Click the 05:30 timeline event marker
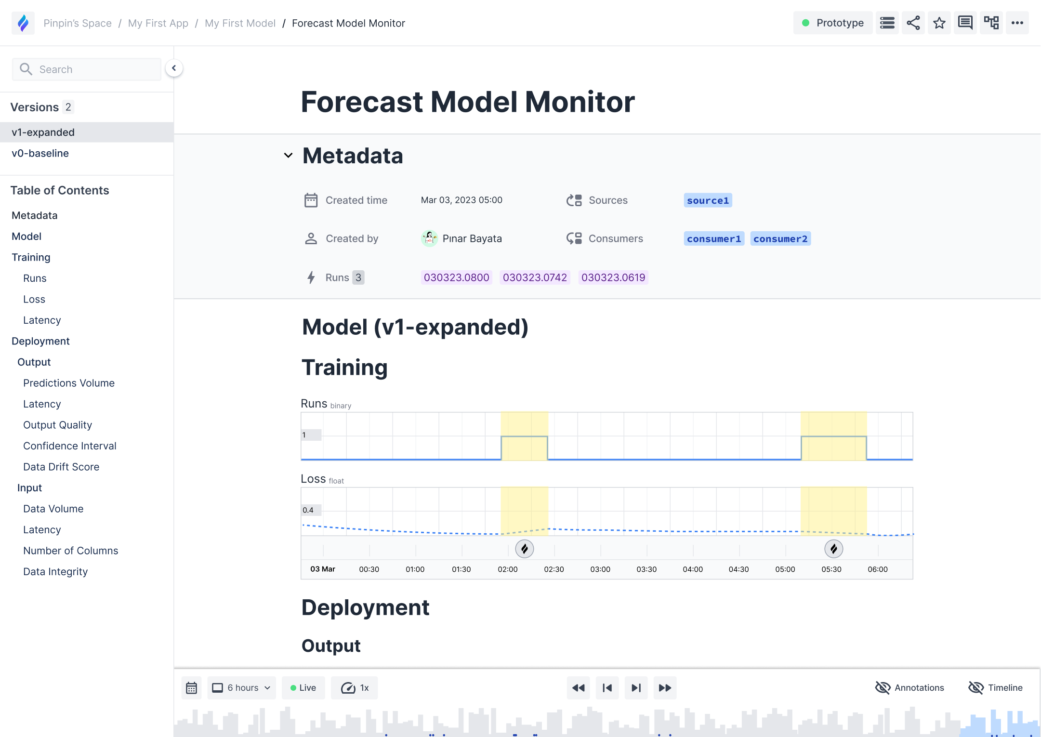The width and height of the screenshot is (1041, 737). [x=833, y=549]
